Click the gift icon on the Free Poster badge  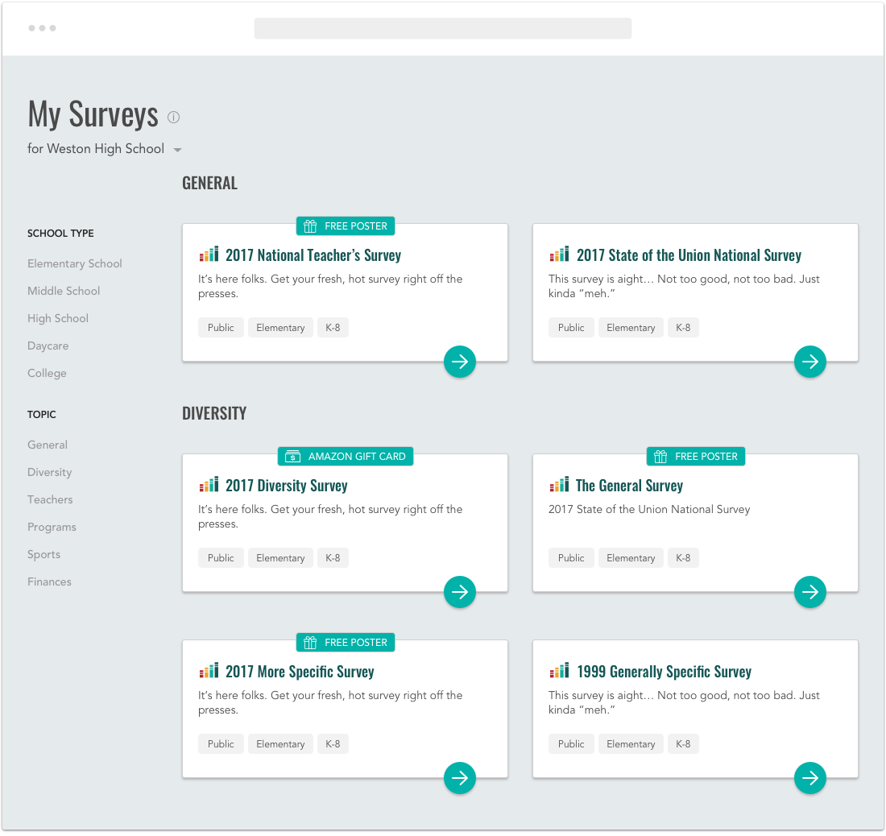point(309,226)
